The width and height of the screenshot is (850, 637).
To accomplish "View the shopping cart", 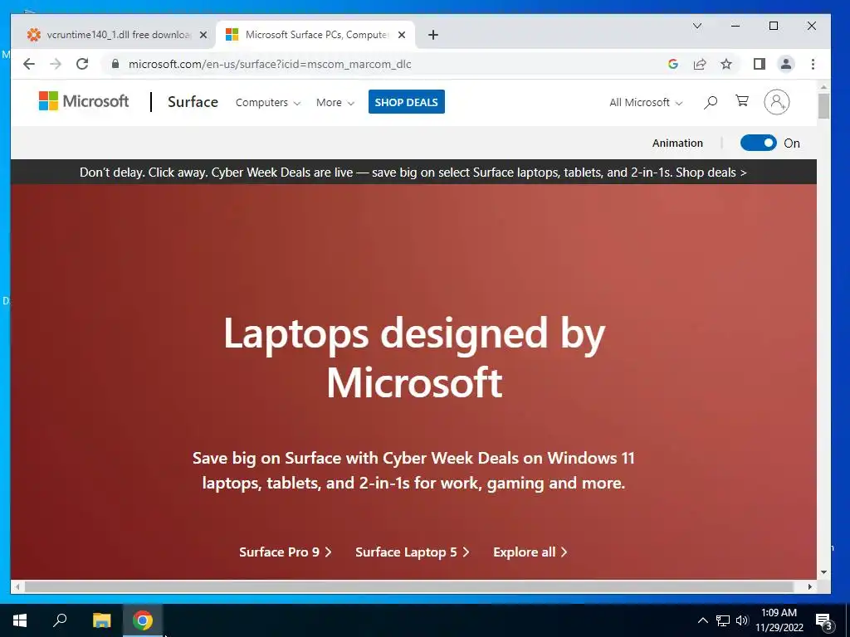I will pos(742,100).
